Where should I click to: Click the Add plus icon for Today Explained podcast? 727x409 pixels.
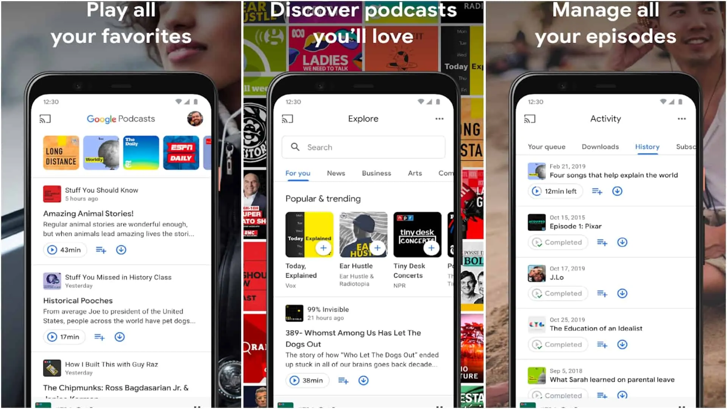(323, 248)
